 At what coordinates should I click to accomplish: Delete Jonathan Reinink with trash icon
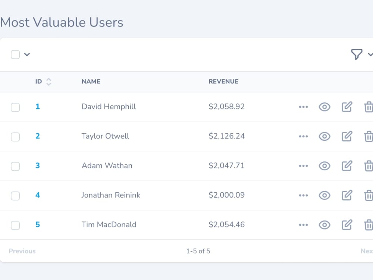pyautogui.click(x=368, y=195)
